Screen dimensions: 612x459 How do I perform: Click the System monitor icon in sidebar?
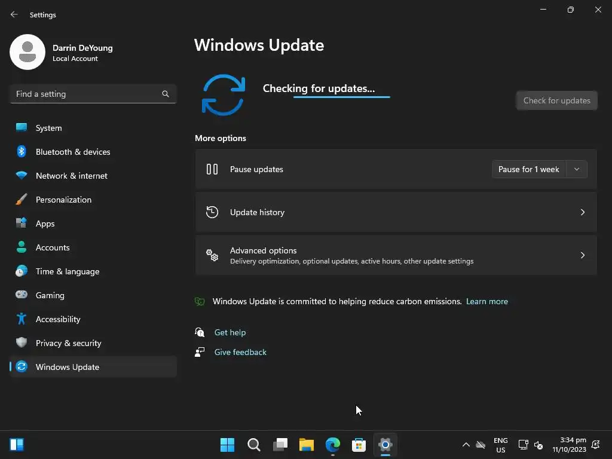pos(22,128)
